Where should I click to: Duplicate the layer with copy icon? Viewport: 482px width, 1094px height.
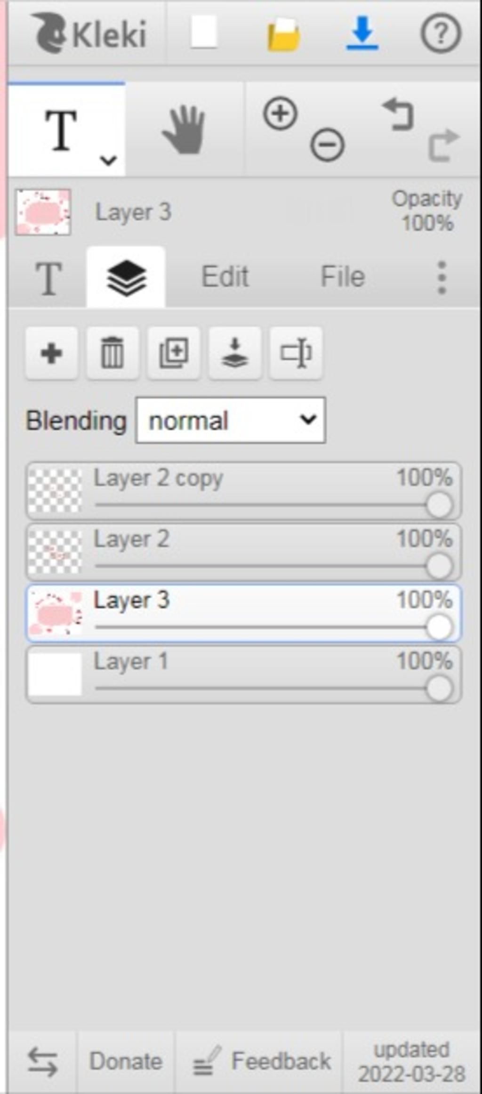point(174,353)
